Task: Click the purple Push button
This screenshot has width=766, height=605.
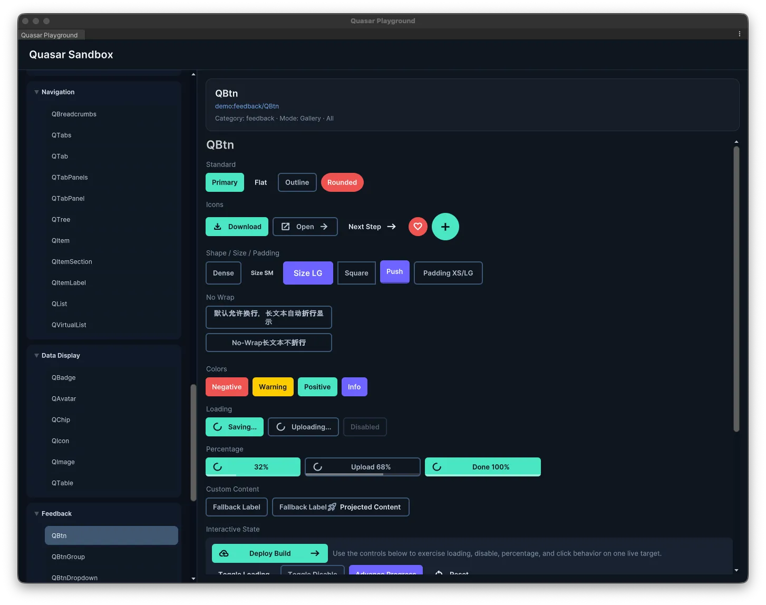Action: [395, 272]
